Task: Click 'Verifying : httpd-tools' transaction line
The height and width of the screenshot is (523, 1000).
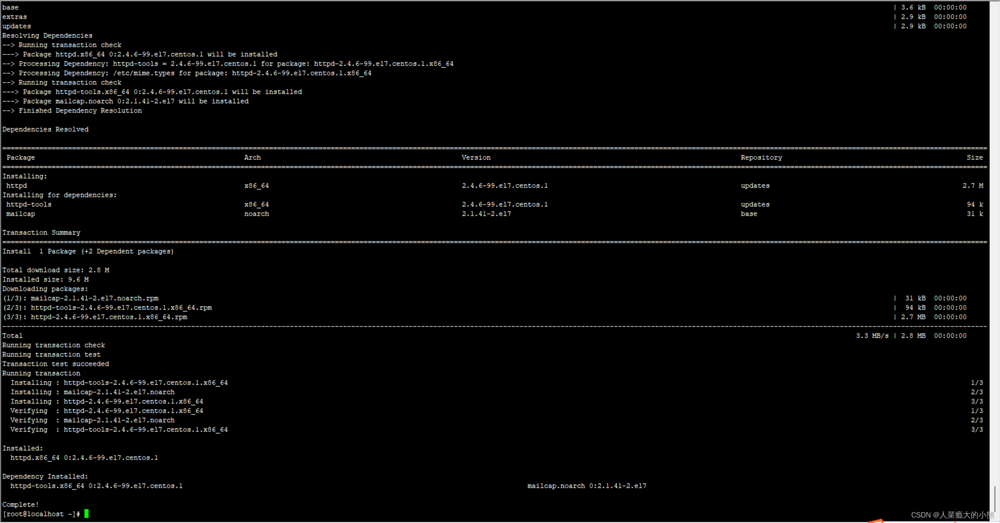Action: click(119, 430)
